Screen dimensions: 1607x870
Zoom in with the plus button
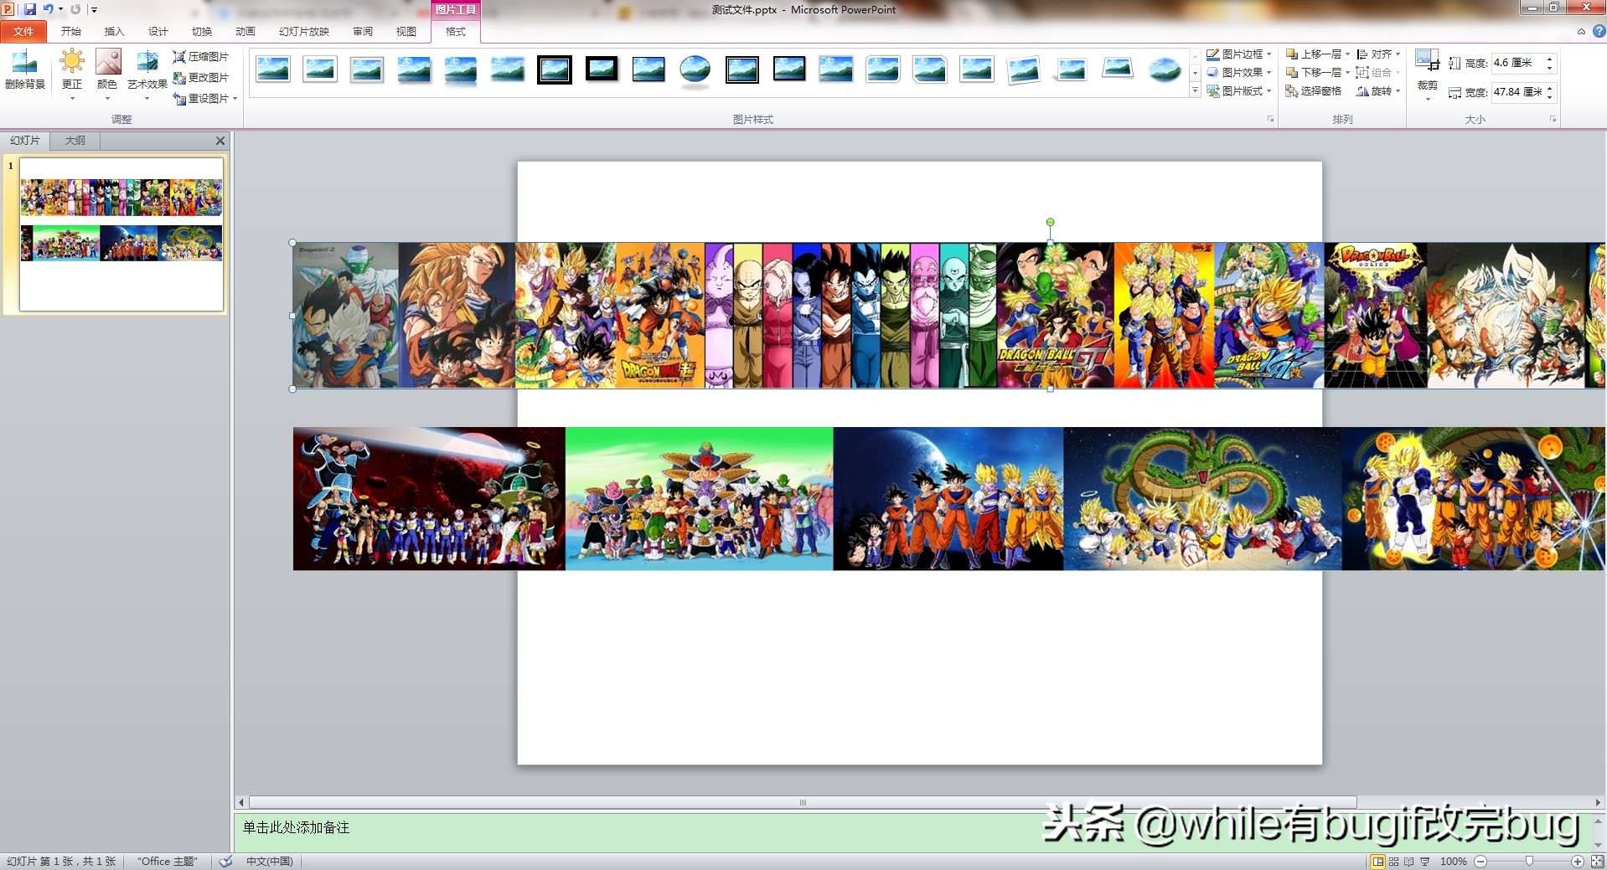1578,862
